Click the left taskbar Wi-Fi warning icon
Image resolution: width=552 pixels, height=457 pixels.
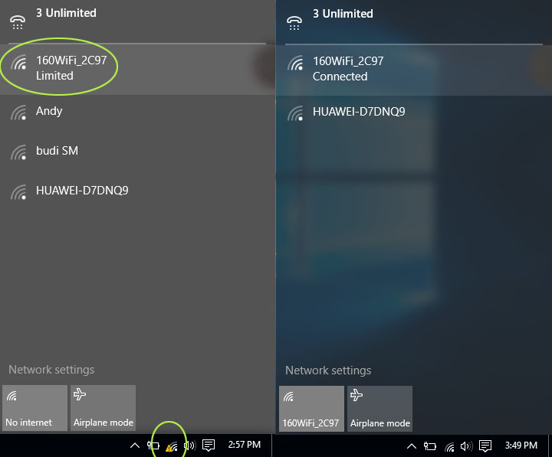[172, 447]
